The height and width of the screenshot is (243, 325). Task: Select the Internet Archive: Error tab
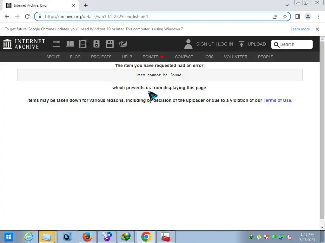tap(40, 5)
